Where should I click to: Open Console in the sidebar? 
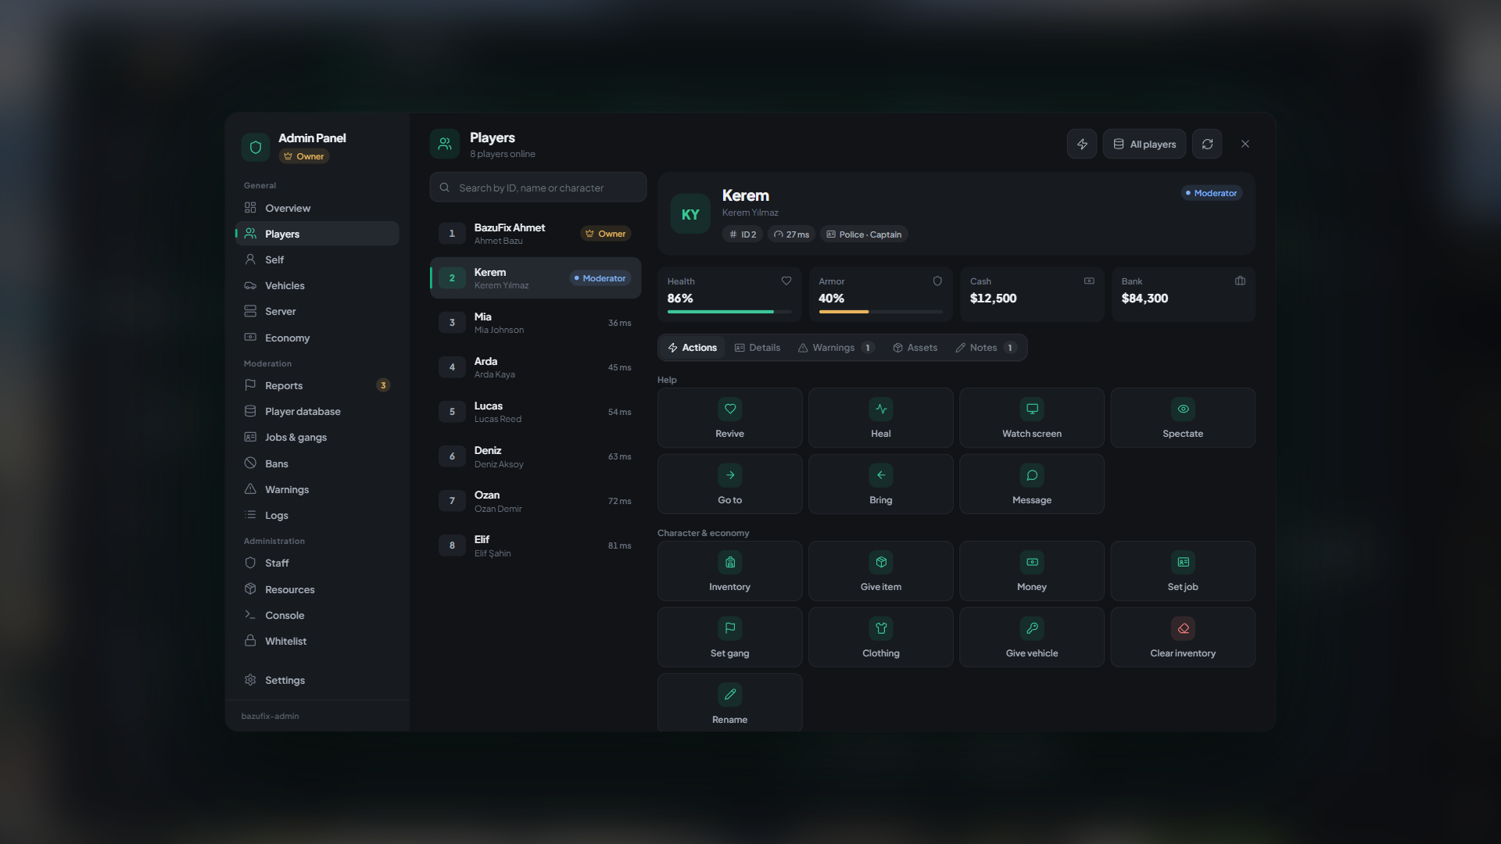317,616
